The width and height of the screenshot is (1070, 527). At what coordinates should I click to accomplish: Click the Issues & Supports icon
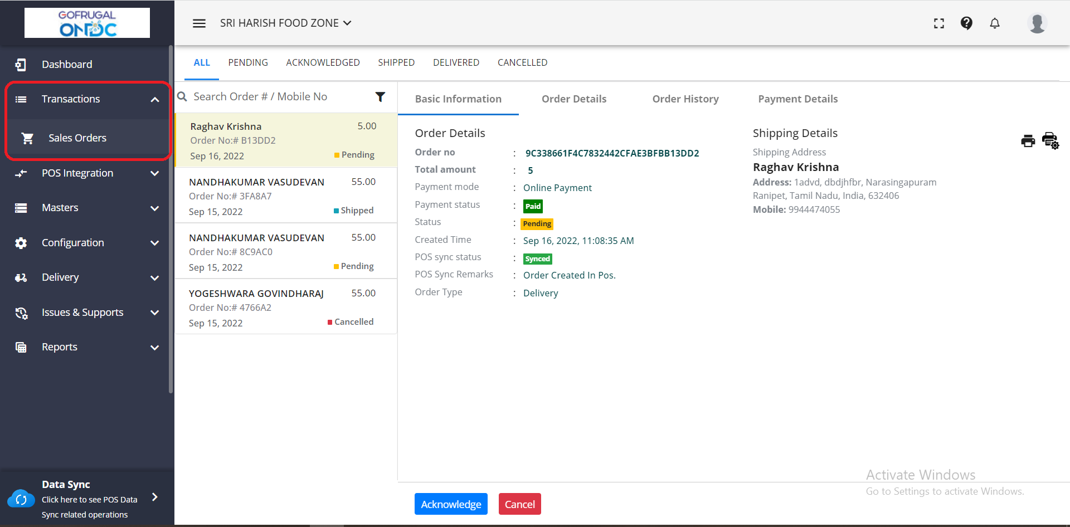[21, 313]
